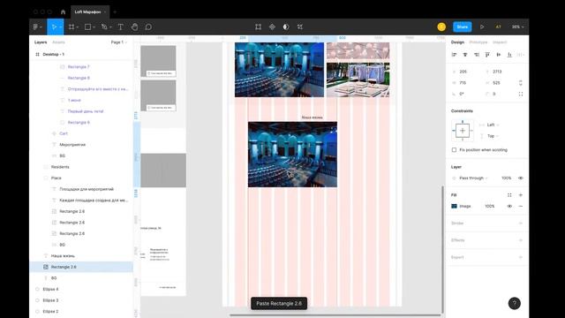The width and height of the screenshot is (565, 318).
Task: Add a stroke with plus button
Action: 521,223
